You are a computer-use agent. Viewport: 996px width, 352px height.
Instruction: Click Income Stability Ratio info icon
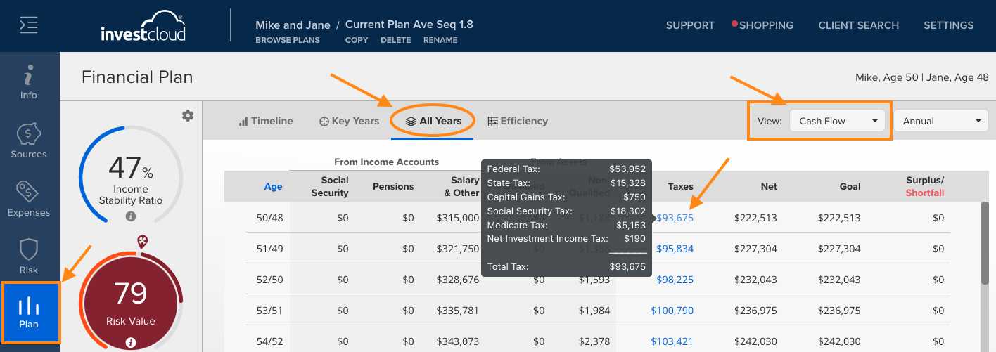coord(131,216)
